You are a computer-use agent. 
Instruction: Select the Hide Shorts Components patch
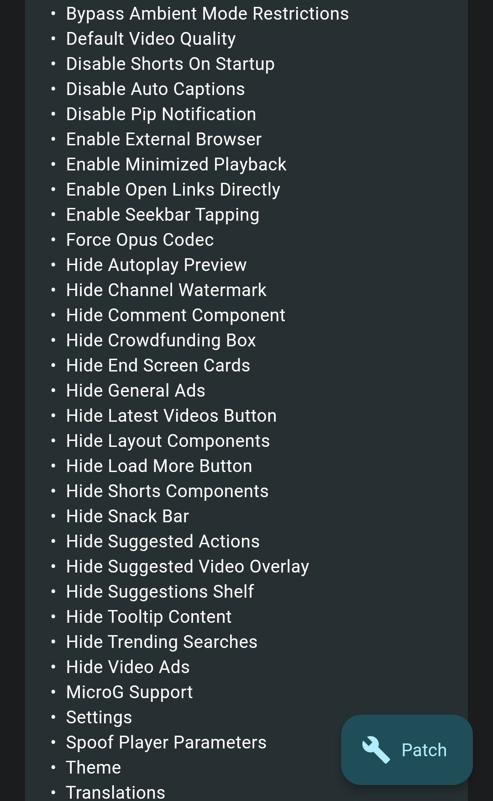tap(167, 491)
